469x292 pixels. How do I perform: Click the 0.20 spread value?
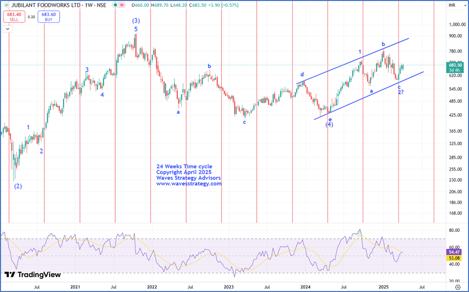click(x=31, y=17)
